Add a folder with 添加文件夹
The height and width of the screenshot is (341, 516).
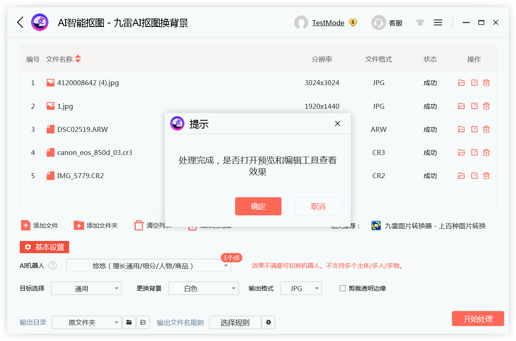pos(96,226)
